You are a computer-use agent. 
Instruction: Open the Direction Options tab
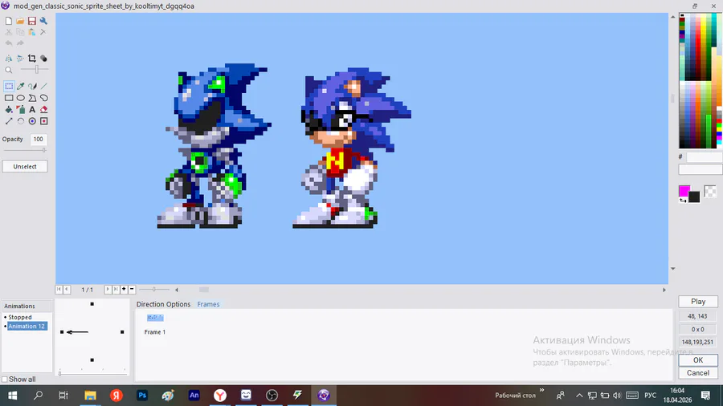tap(163, 304)
